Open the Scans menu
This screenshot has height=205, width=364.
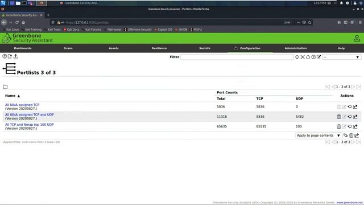(x=68, y=48)
